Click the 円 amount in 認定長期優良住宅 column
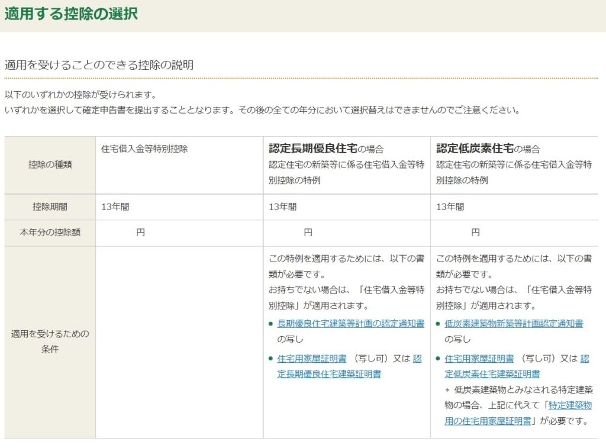606x448 pixels. coord(308,233)
